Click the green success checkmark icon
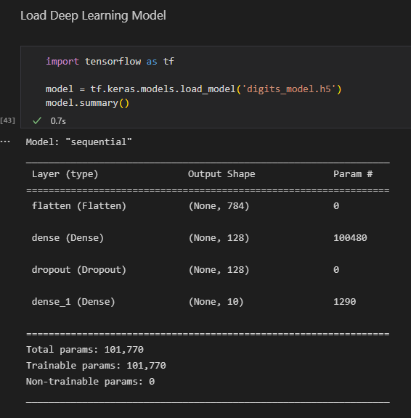Screen dimensions: 411x418 [37, 120]
